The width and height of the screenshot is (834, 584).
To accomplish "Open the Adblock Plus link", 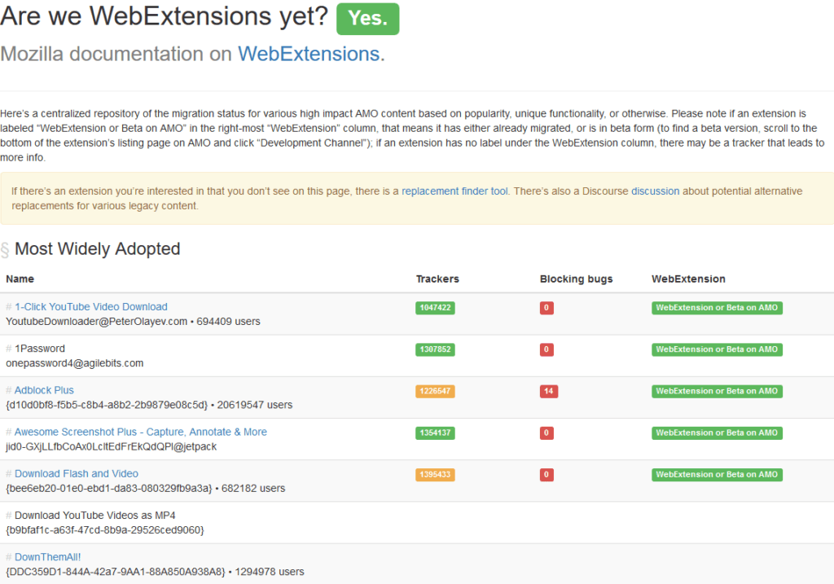I will pos(44,390).
